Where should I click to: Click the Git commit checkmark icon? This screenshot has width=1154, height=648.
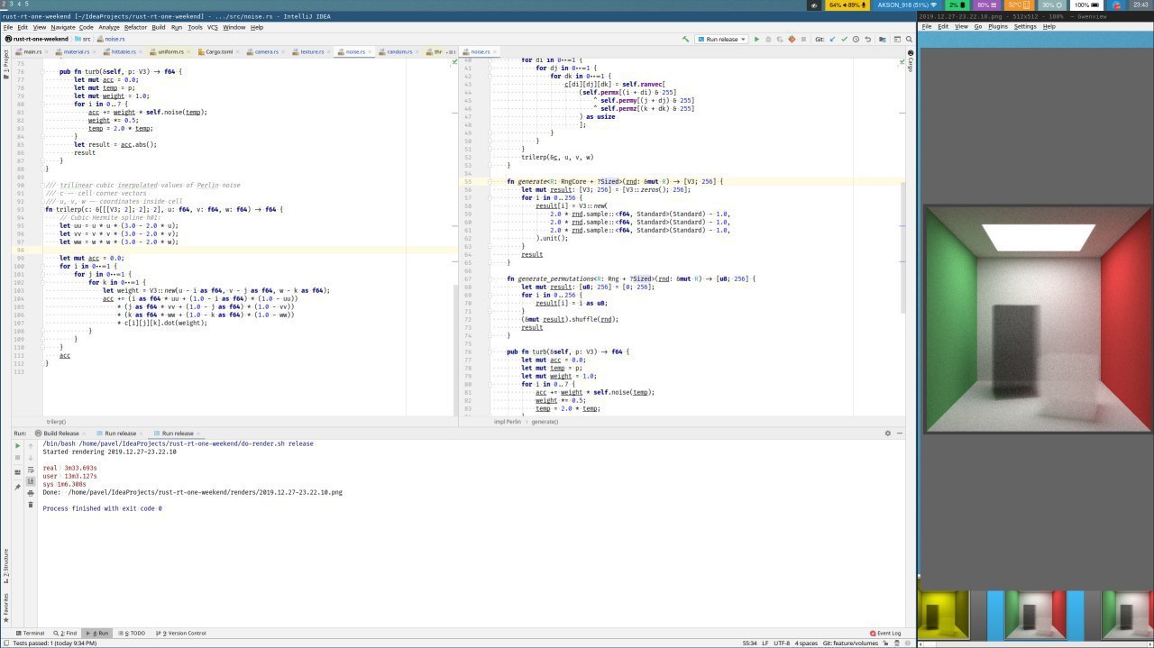tap(844, 40)
